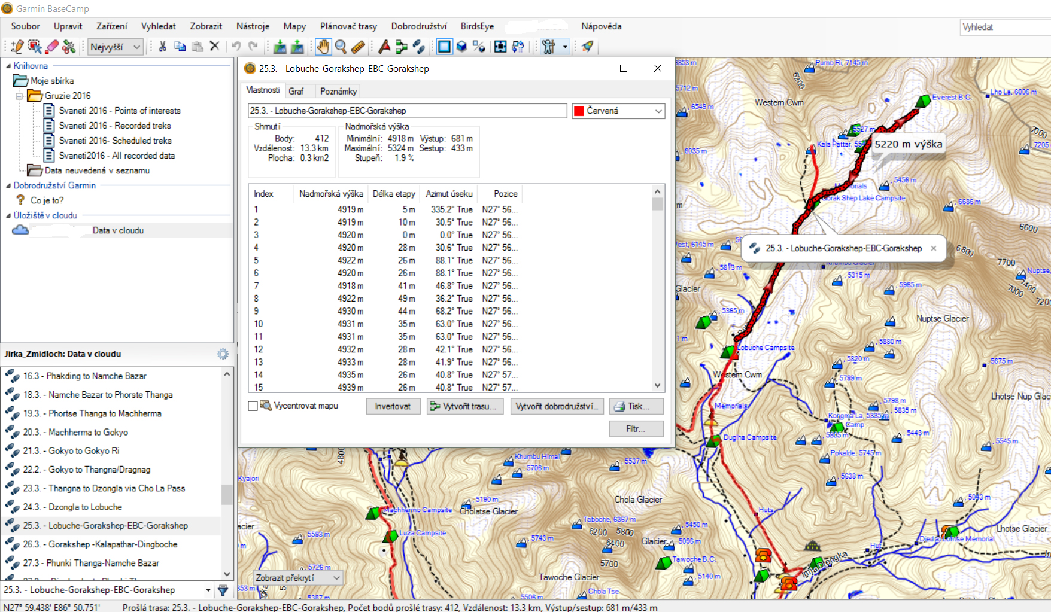The image size is (1051, 612).
Task: Open the Soubor menu
Action: click(25, 26)
